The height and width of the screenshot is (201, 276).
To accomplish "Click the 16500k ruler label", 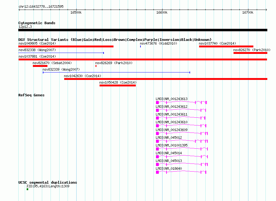I will [76, 12].
